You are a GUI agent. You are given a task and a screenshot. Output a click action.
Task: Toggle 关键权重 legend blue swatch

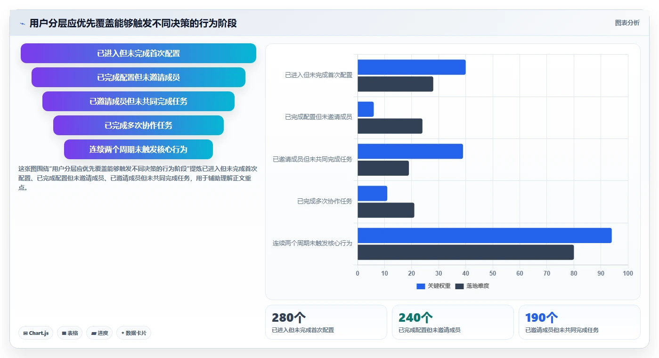coord(421,286)
